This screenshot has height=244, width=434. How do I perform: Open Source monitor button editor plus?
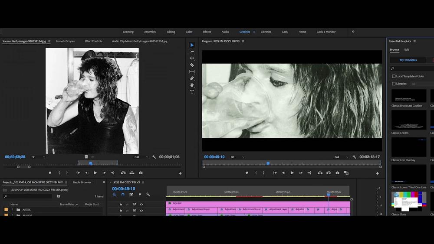180,173
